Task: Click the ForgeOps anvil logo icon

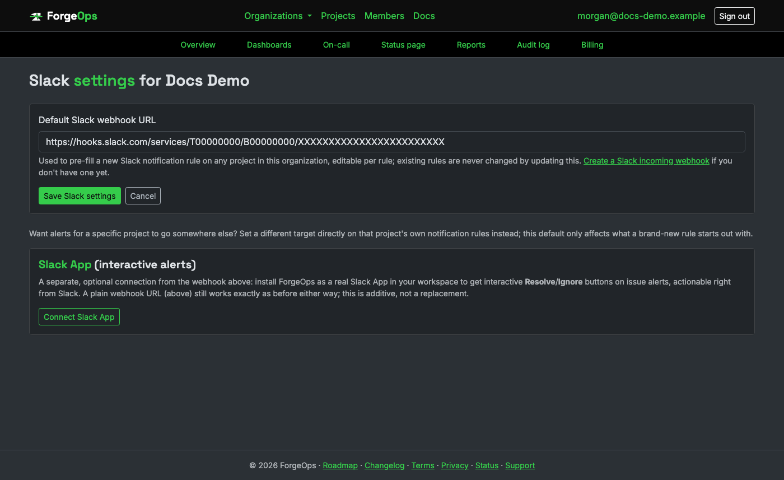Action: tap(36, 16)
